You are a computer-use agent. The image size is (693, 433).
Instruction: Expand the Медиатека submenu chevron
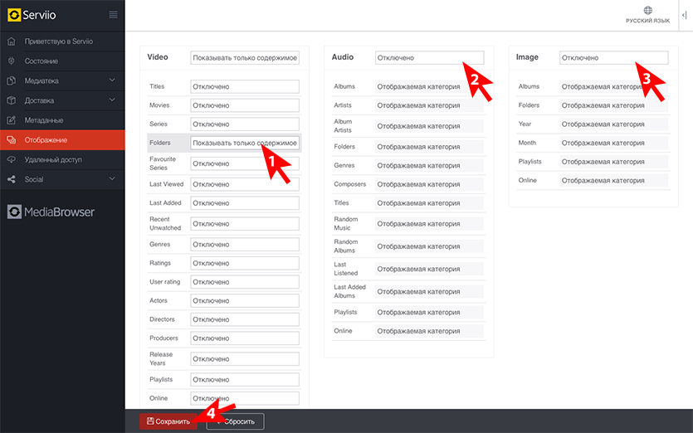[112, 80]
